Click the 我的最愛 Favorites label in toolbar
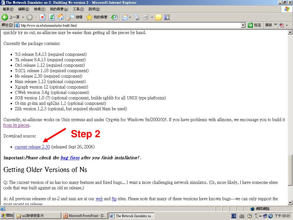The height and width of the screenshot is (220, 293). 100,17
